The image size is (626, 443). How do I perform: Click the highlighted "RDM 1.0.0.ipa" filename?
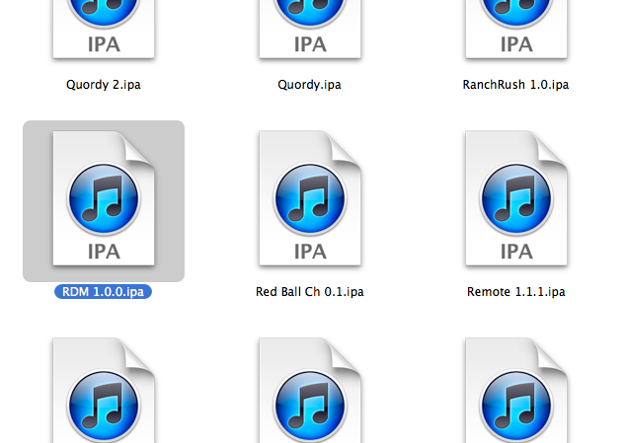(104, 292)
